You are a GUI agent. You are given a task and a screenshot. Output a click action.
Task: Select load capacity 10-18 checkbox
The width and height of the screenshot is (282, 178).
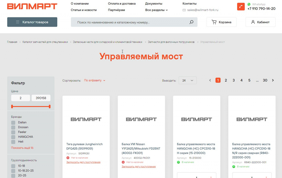(x=13, y=166)
